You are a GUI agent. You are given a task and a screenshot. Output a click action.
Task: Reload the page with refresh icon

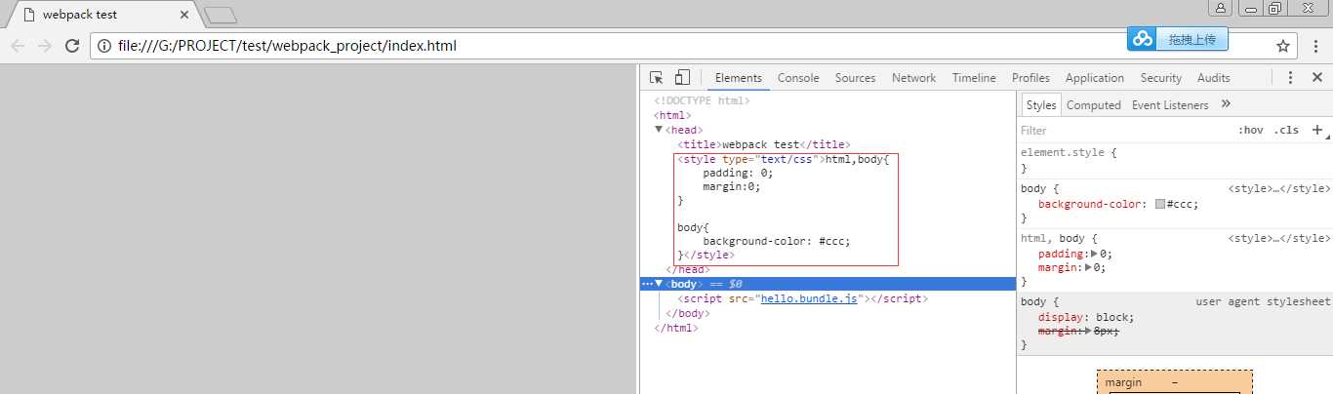tap(72, 46)
